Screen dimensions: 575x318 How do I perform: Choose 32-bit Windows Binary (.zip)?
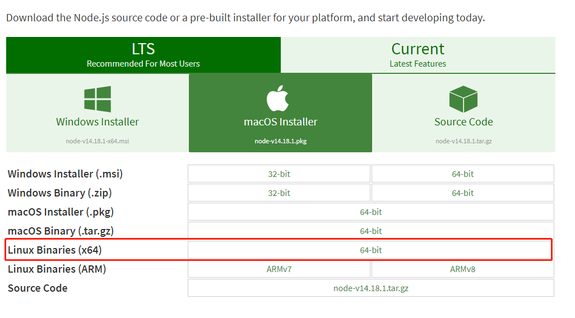[x=279, y=193]
